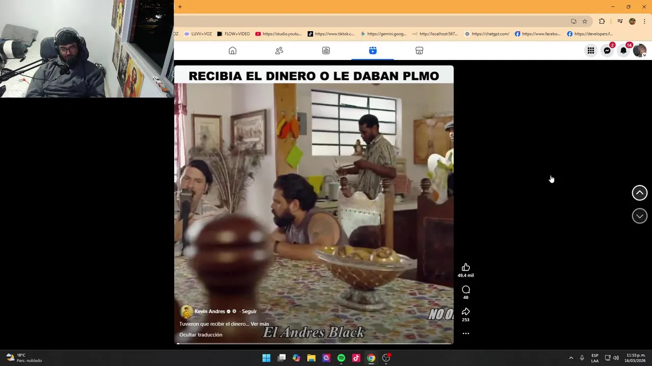
Task: Open the reel's three-dot options menu
Action: (466, 333)
